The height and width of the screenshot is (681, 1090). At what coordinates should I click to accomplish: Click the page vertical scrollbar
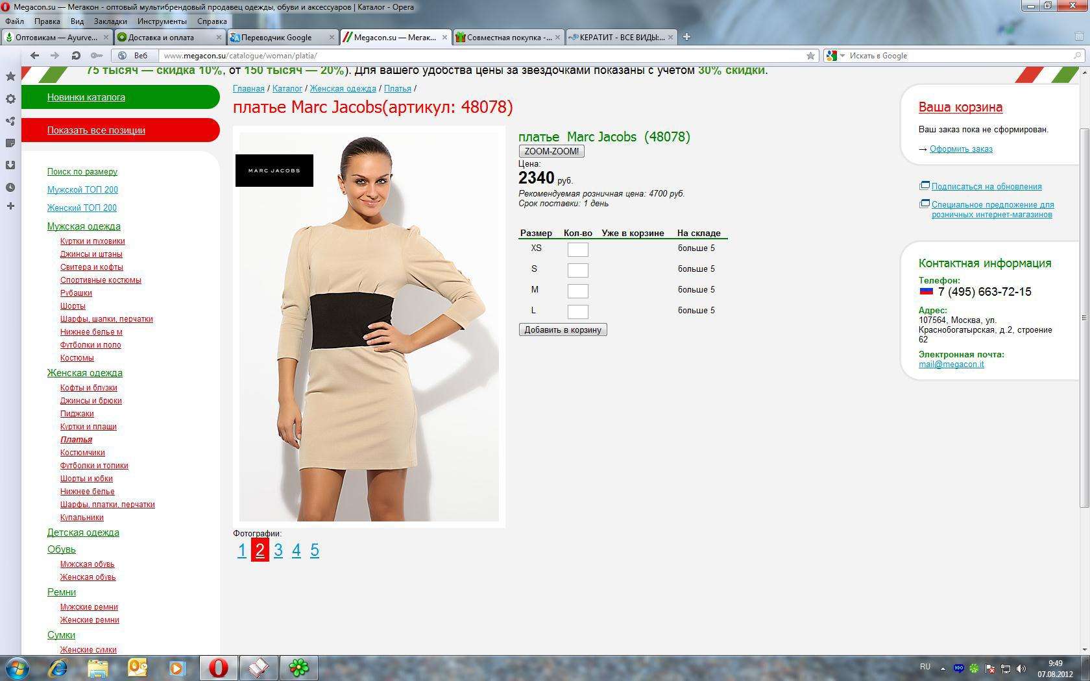(1084, 318)
